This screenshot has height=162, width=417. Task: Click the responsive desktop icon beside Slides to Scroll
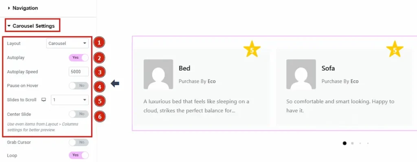coord(44,100)
